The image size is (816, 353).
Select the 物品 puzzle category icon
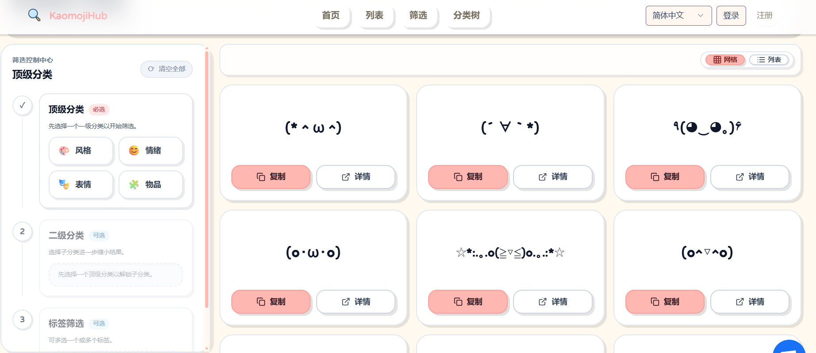[134, 184]
